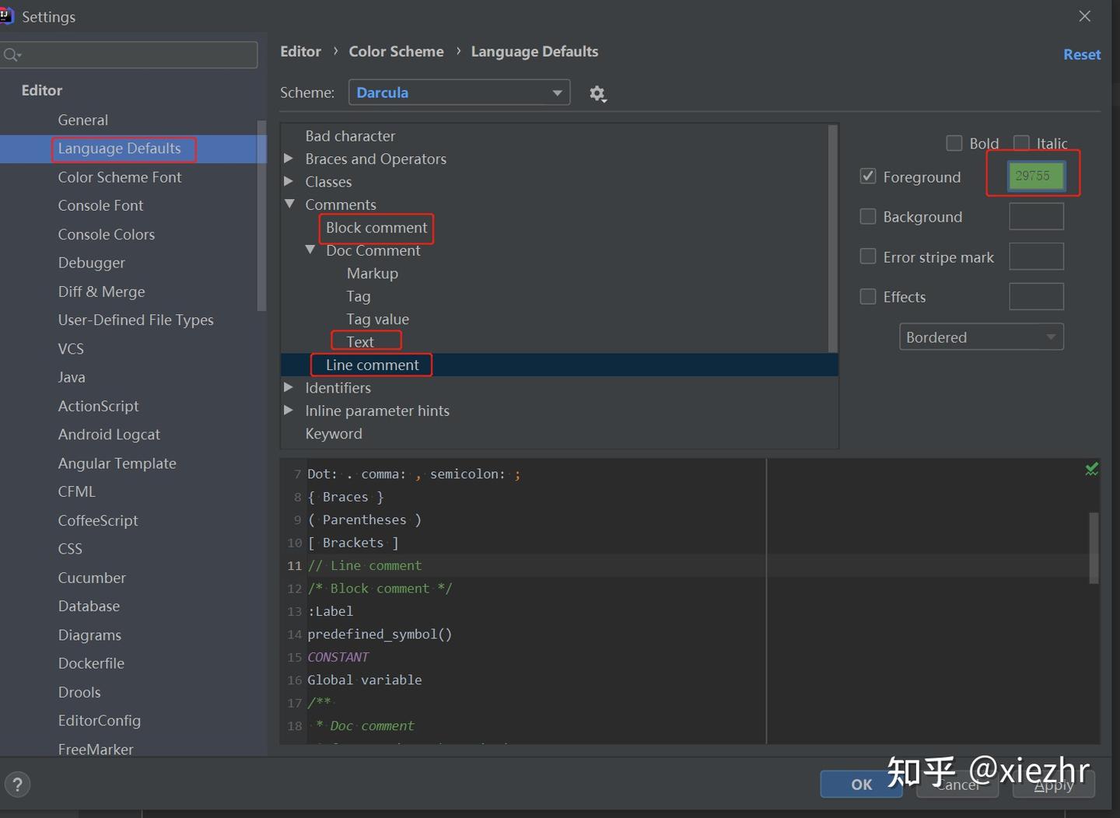This screenshot has width=1120, height=818.
Task: Click the Foreground color swatch labeled 29755
Action: point(1035,176)
